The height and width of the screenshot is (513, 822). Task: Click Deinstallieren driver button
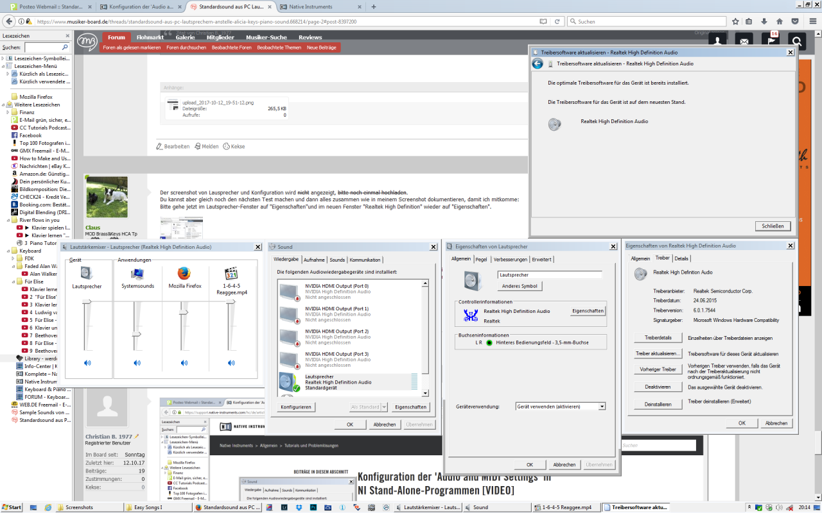[658, 404]
